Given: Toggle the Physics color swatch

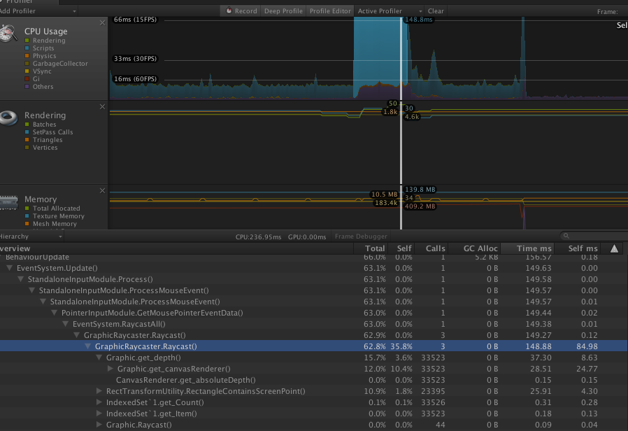Looking at the screenshot, I should (x=27, y=56).
